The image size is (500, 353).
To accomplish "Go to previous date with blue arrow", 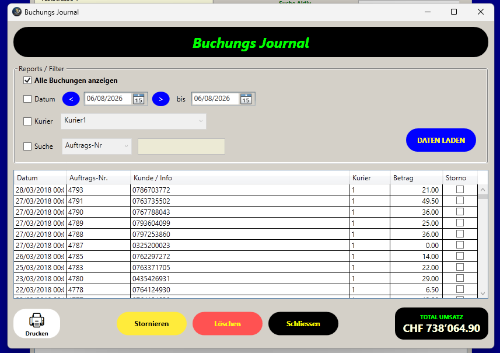I will (x=71, y=99).
